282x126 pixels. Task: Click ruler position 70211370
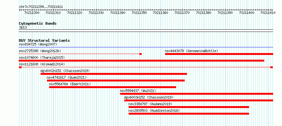point(182,13)
